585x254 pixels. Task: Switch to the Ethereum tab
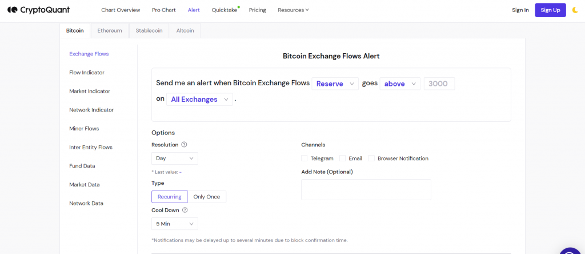(x=110, y=31)
